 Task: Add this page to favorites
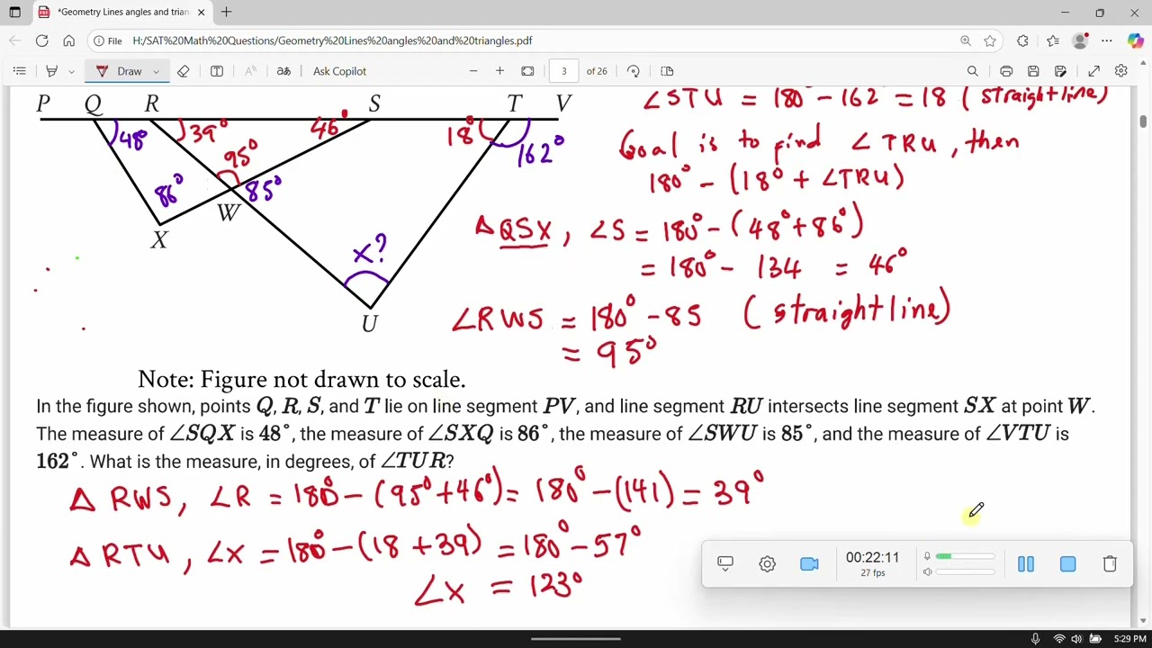click(x=990, y=40)
